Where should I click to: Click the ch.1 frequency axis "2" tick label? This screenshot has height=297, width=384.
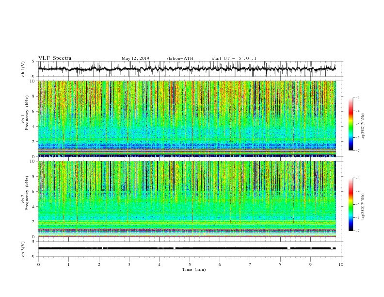(x=34, y=142)
